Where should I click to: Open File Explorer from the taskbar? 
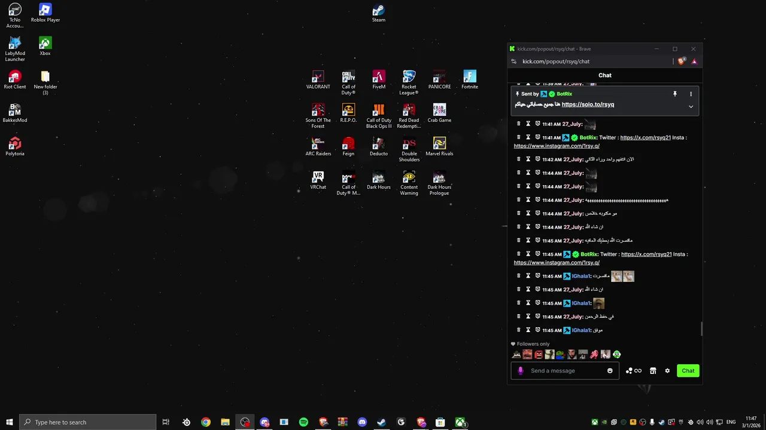(225, 422)
